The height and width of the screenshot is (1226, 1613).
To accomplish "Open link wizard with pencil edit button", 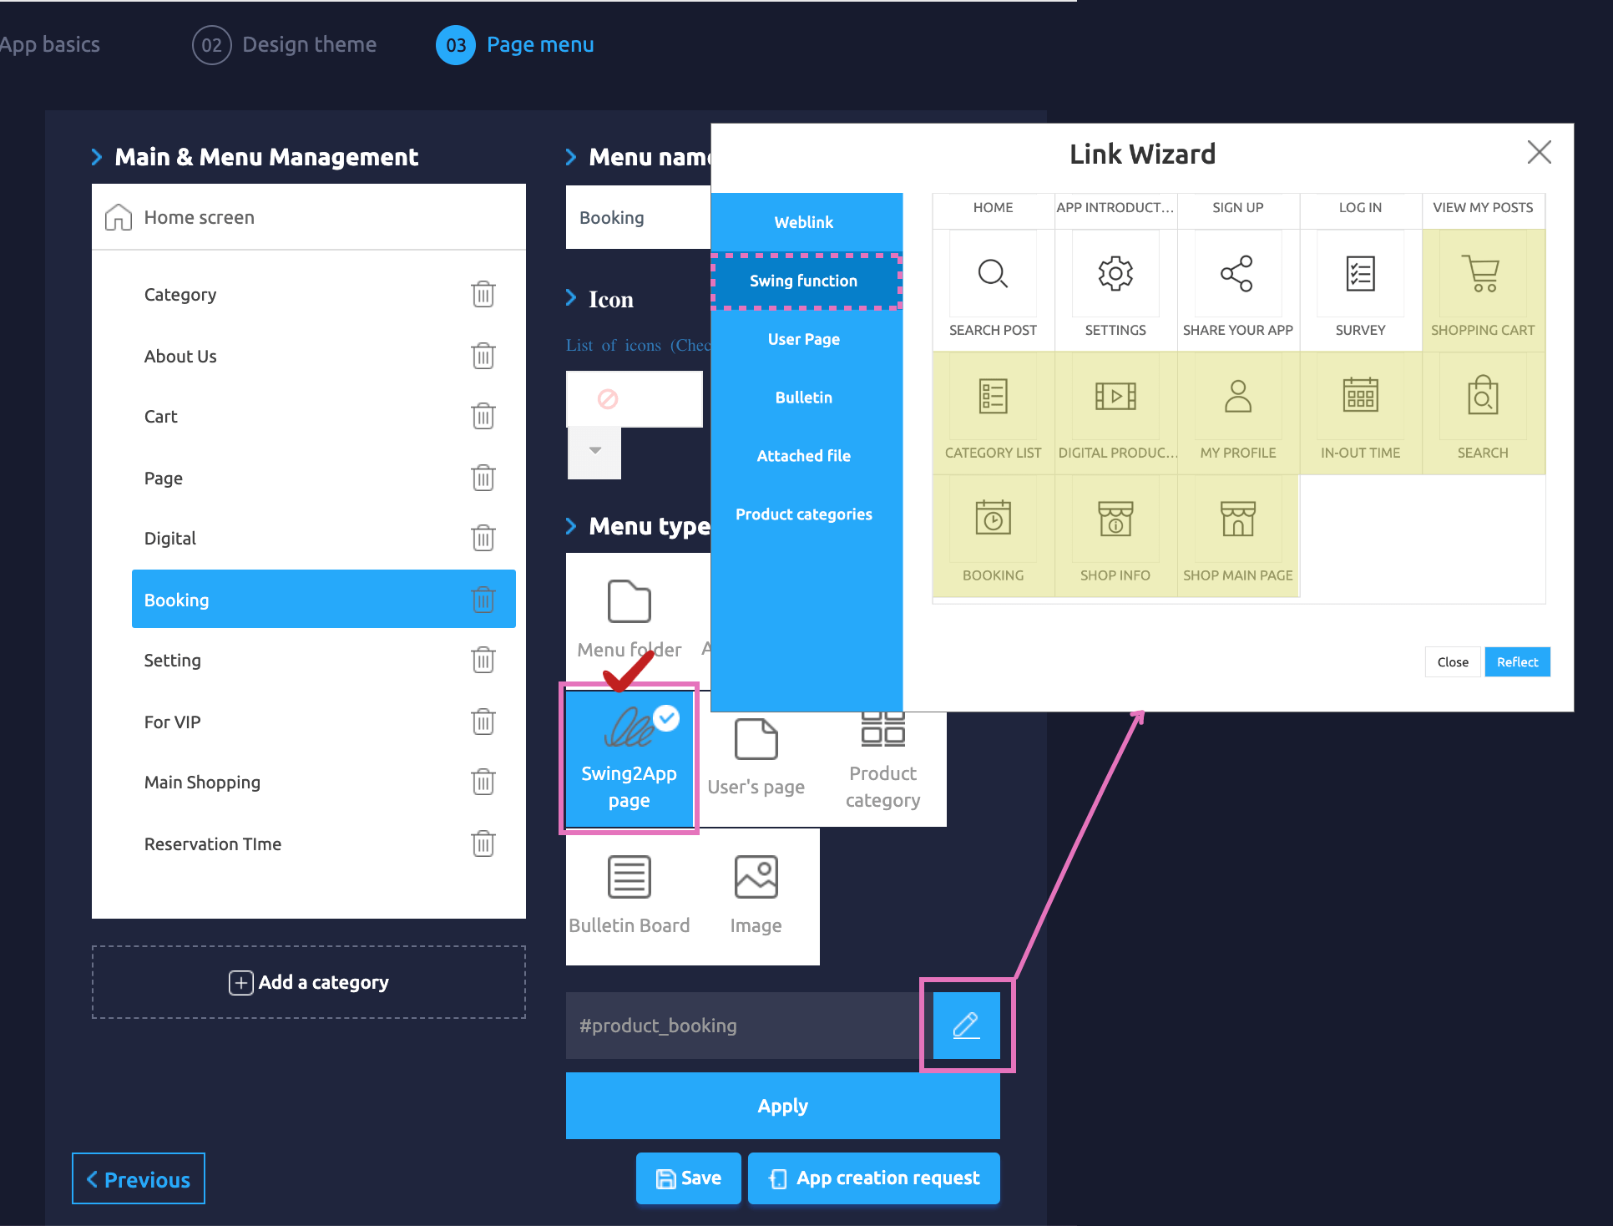I will coord(966,1025).
